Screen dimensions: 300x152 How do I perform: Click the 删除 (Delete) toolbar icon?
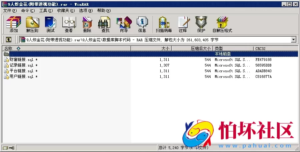click(87, 24)
